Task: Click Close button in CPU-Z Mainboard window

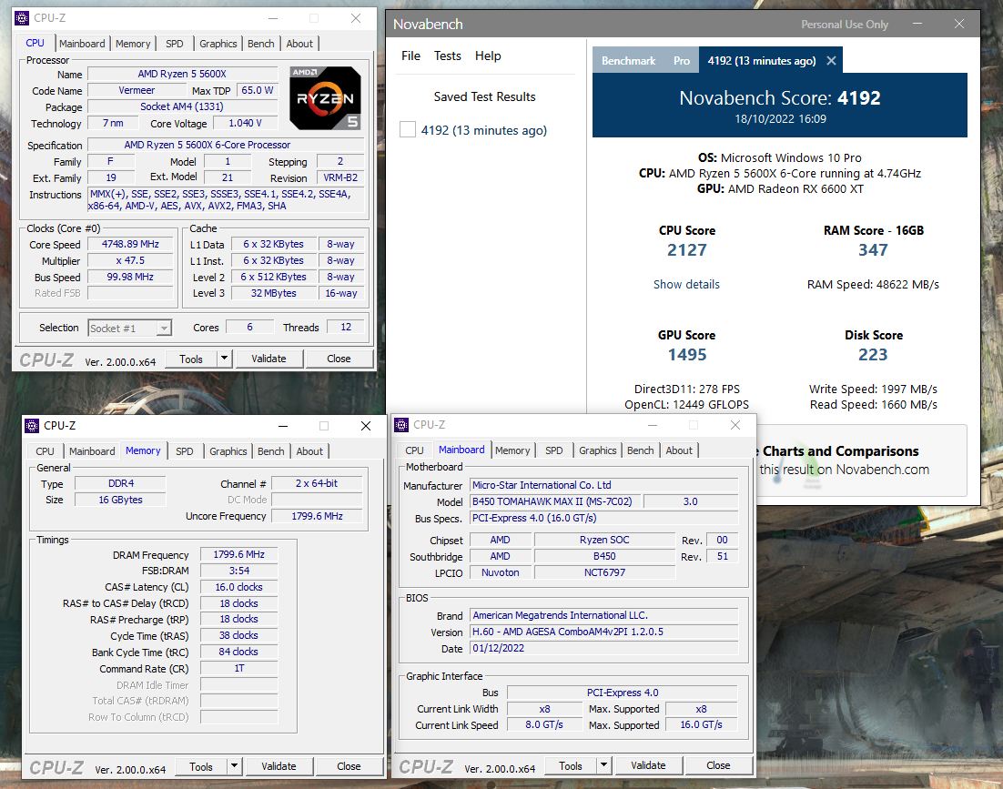Action: coord(718,765)
